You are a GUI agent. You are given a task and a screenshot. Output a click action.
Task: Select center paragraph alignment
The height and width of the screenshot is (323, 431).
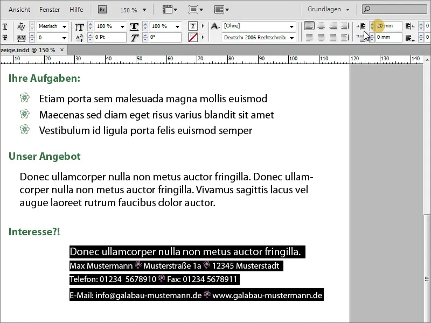click(x=321, y=26)
